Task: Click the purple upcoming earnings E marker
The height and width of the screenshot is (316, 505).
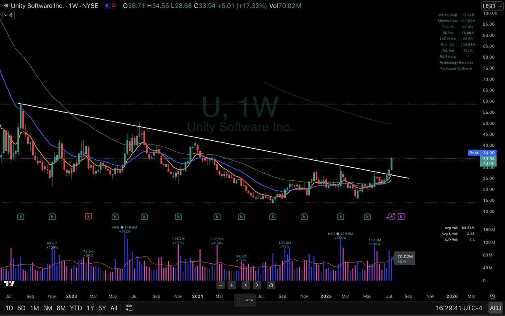Action: click(x=401, y=217)
